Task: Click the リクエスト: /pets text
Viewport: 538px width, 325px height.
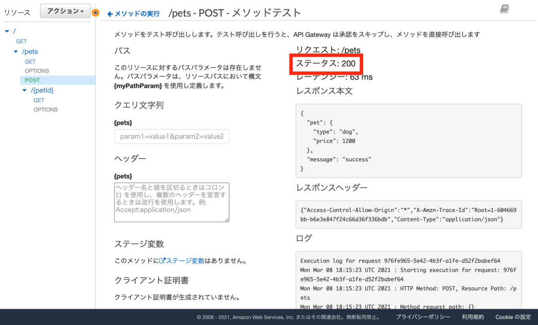Action: tap(329, 50)
